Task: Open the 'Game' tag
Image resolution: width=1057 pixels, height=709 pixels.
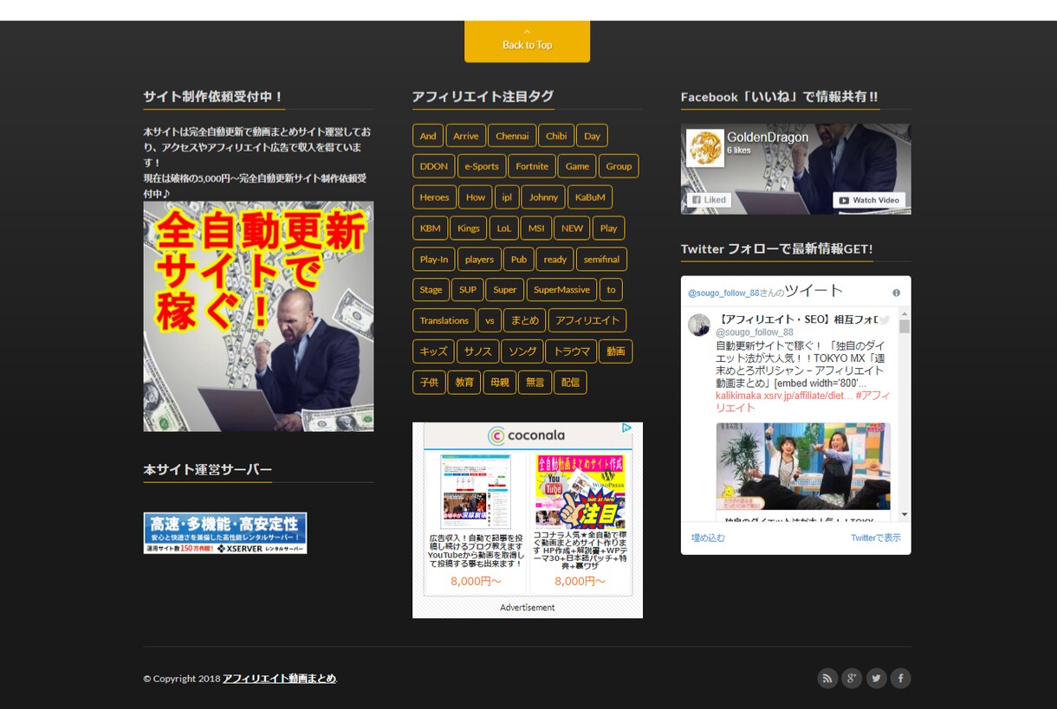Action: pyautogui.click(x=577, y=166)
